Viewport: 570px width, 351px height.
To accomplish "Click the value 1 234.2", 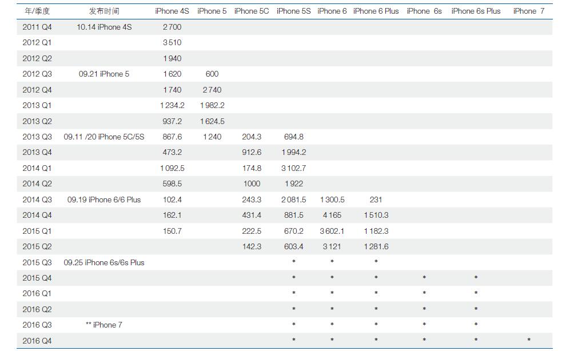I will (172, 105).
